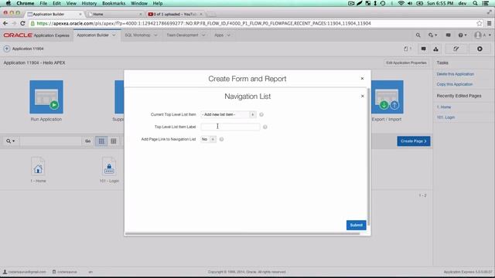Image resolution: width=495 pixels, height=278 pixels.
Task: Open the History menu in the macOS menu bar
Action: 89,3
